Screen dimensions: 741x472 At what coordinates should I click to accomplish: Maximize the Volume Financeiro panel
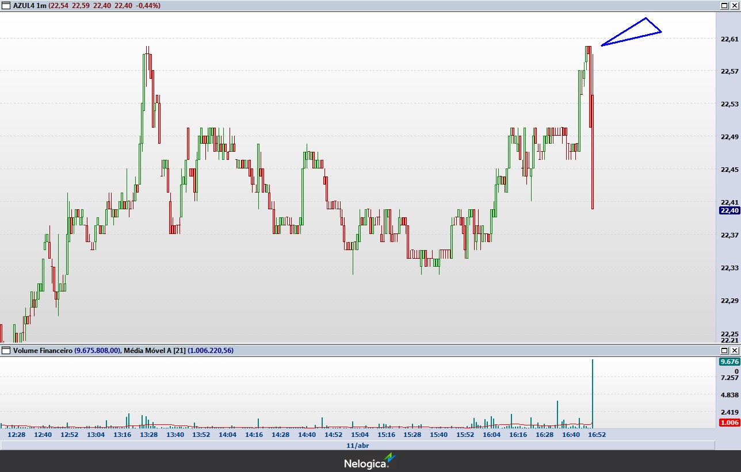click(x=724, y=350)
